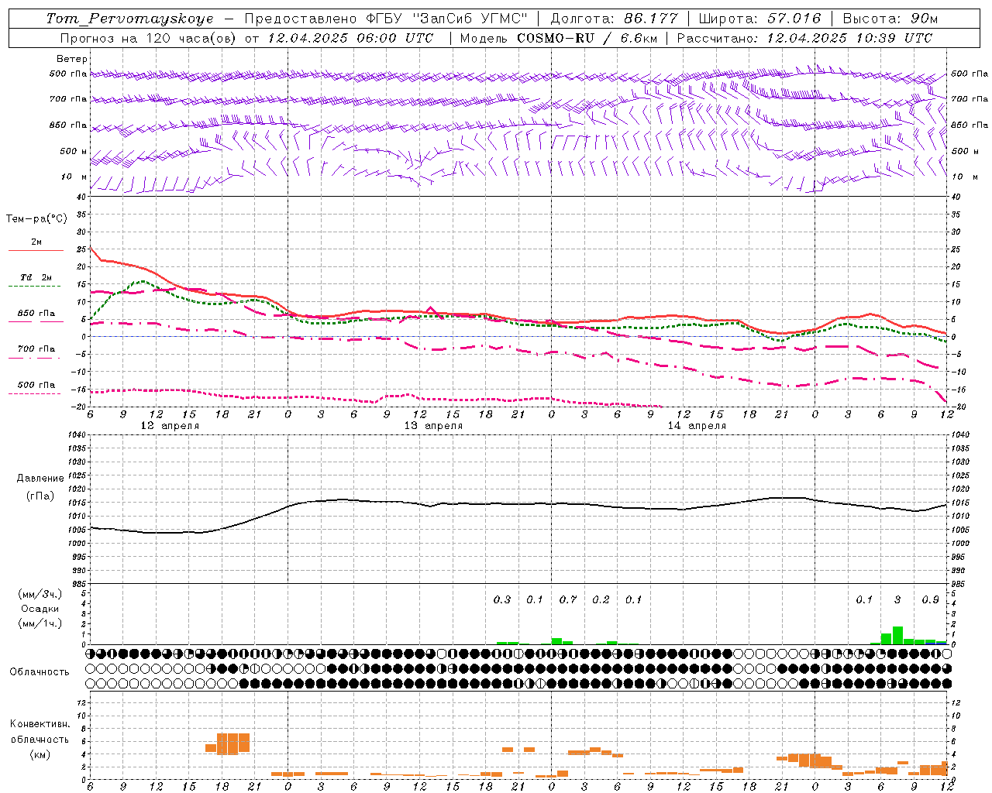Click the '850 гПа' temperature legend entry

point(36,314)
